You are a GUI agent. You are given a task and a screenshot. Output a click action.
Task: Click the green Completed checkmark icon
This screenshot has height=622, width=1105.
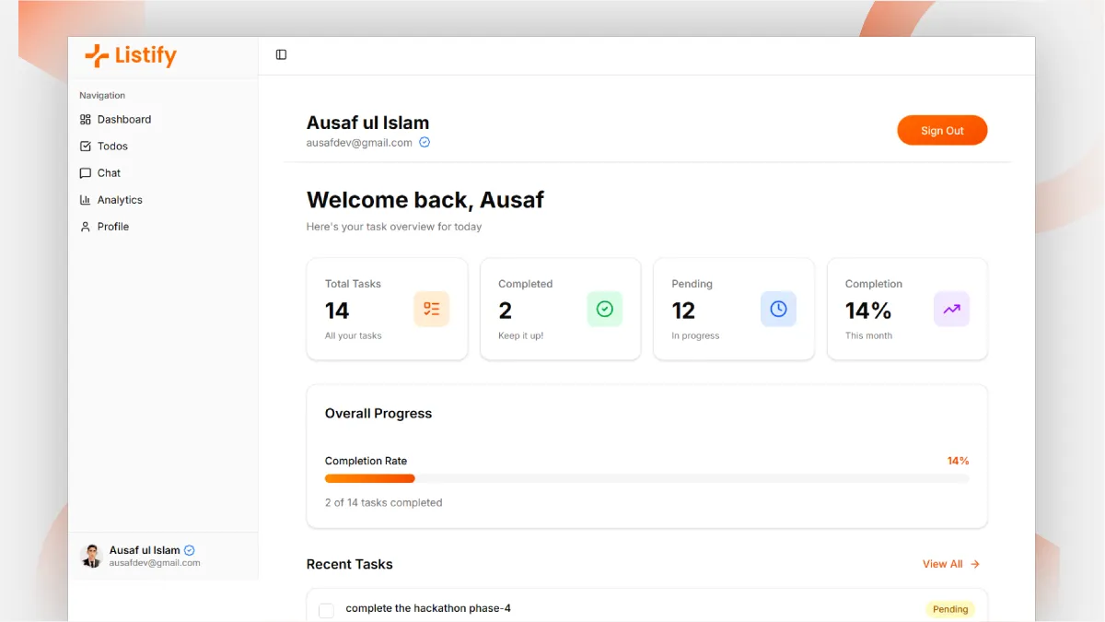(x=605, y=310)
